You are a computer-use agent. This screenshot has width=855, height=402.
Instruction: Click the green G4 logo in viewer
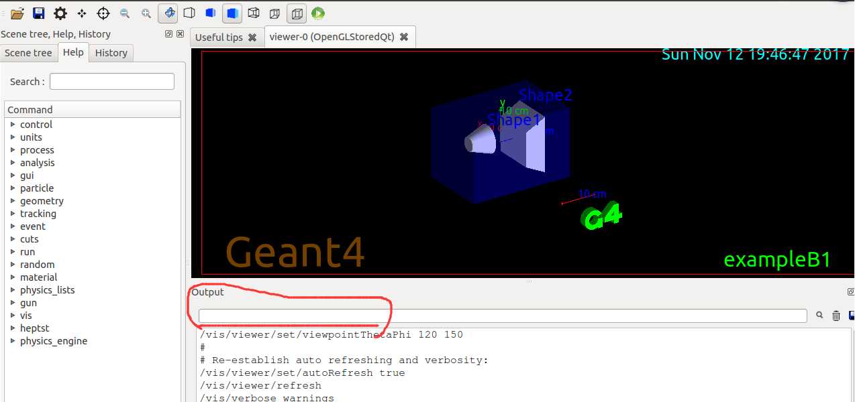click(602, 217)
